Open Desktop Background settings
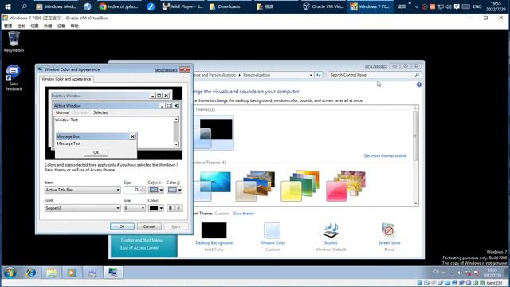This screenshot has width=510, height=287. pyautogui.click(x=214, y=237)
